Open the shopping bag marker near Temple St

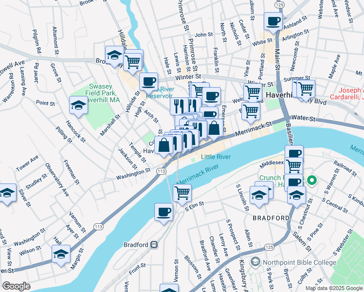point(164,146)
